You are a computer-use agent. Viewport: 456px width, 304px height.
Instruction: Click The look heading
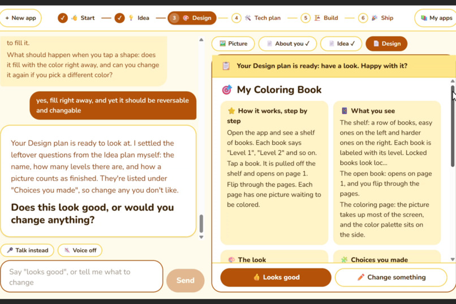(252, 260)
